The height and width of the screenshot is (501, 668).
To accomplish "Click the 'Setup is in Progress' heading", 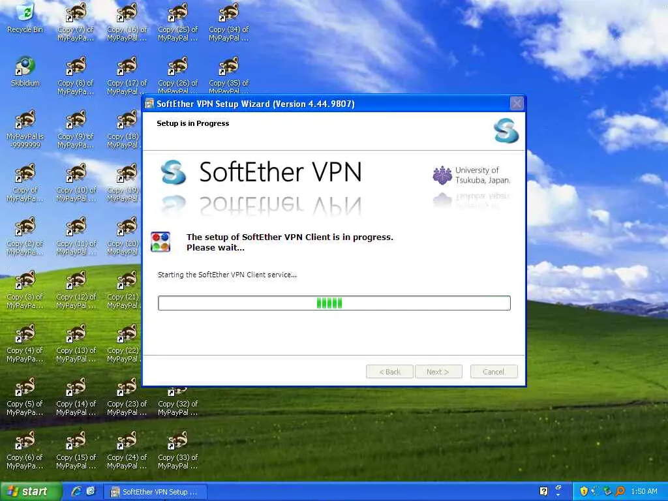I will pos(192,123).
